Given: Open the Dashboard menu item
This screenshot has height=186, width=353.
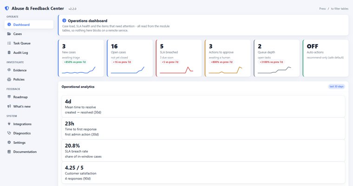Looking at the screenshot, I should [x=29, y=25].
